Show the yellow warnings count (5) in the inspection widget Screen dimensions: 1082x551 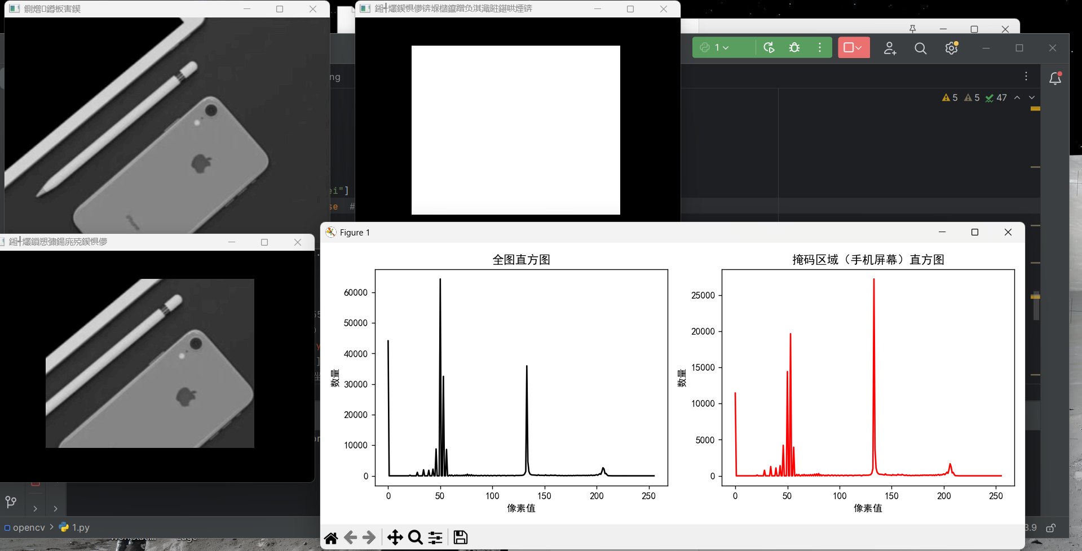950,97
